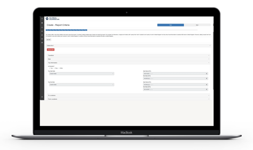Open calendar for Trip Start Date's End Date
Image resolution: width=253 pixels, height=150 pixels.
(x=207, y=79)
